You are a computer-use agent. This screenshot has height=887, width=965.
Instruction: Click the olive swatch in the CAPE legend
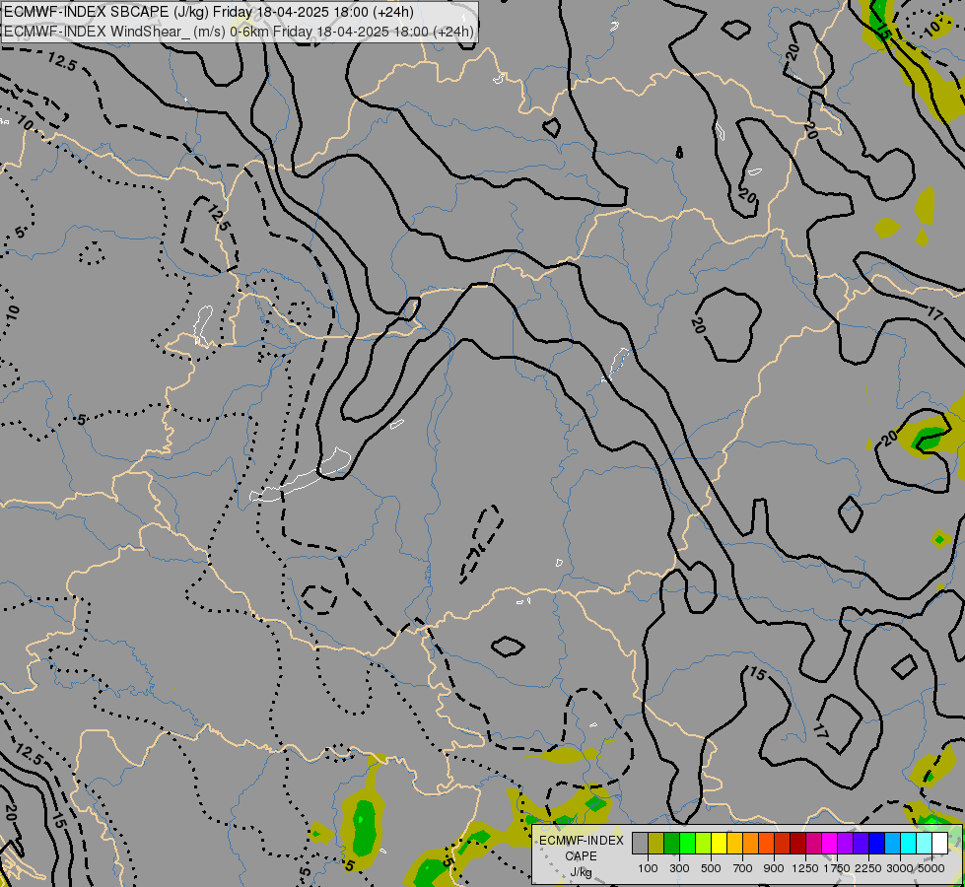(656, 844)
